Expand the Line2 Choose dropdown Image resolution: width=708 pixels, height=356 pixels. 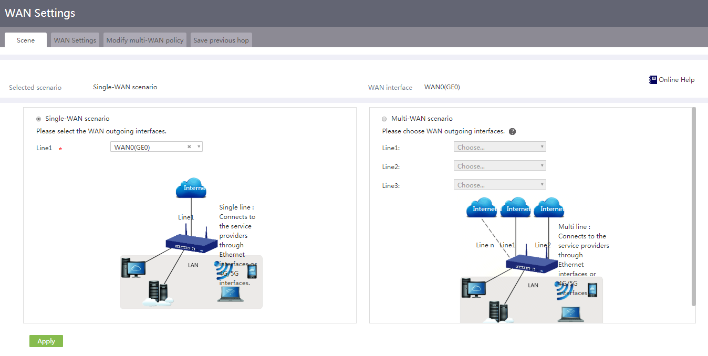coord(500,166)
